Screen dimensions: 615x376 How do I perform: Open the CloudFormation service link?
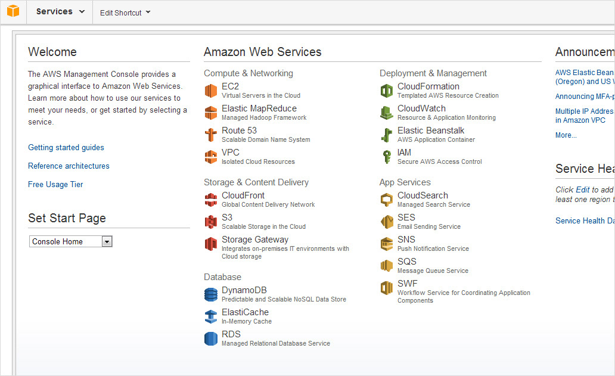pyautogui.click(x=428, y=86)
